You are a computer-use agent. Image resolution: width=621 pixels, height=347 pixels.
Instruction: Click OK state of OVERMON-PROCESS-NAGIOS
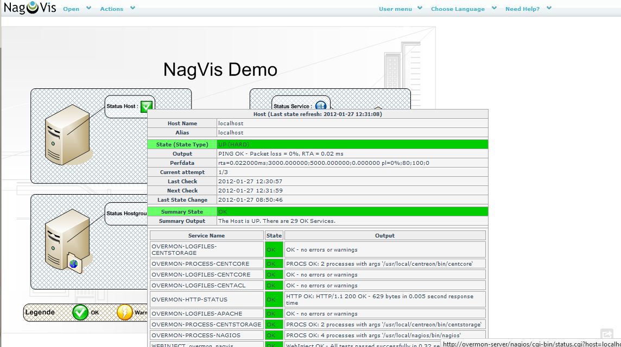[274, 335]
